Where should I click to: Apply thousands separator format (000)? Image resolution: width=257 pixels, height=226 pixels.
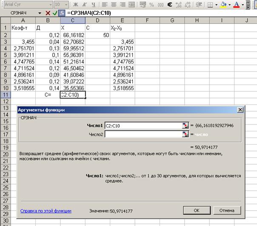point(160,4)
